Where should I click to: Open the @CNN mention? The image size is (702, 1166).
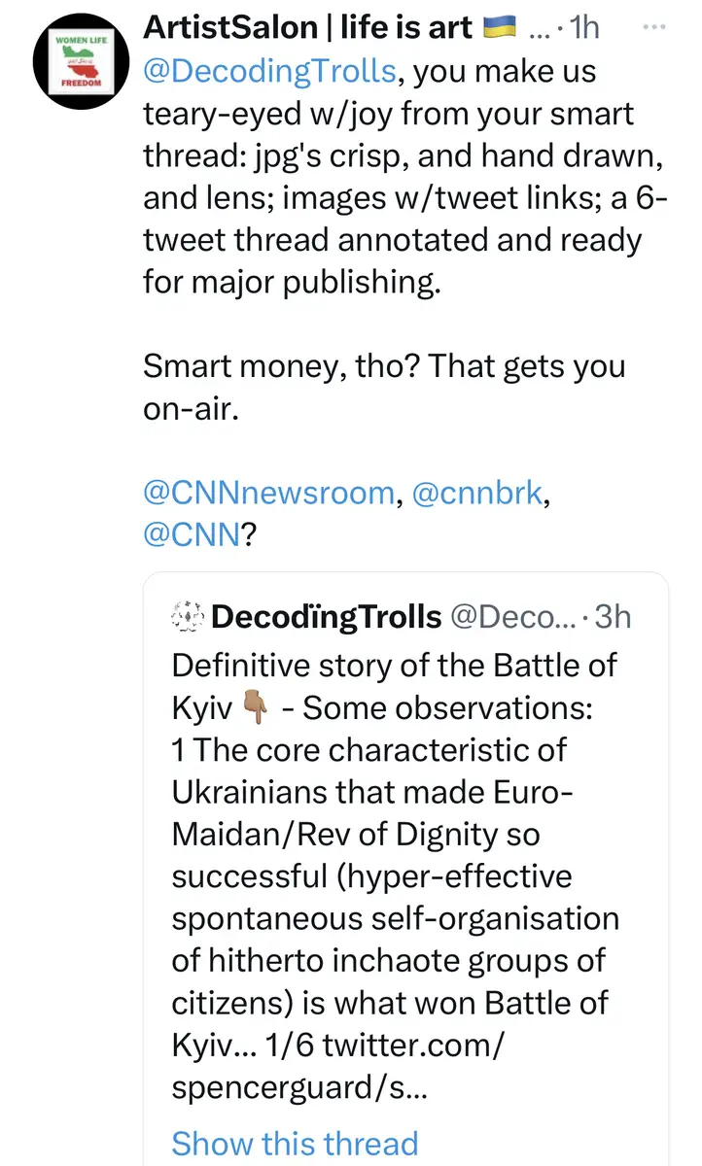(x=192, y=534)
